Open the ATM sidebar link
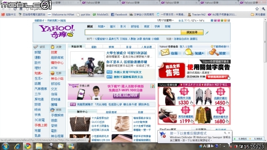This screenshot has width=267, height=150. click(x=54, y=68)
